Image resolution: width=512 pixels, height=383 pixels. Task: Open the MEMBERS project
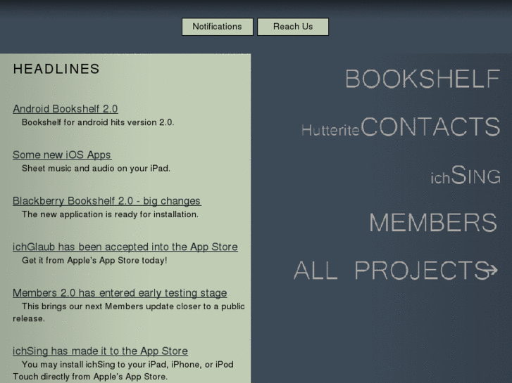tap(433, 223)
